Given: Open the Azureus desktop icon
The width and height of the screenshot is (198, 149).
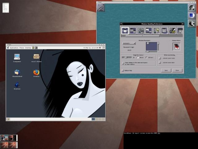Looking at the screenshot, I should tap(17, 84).
